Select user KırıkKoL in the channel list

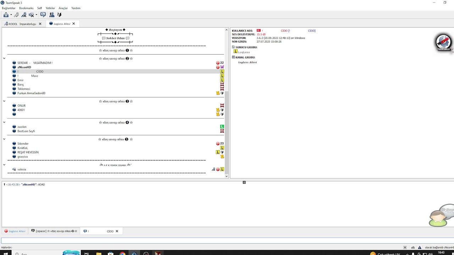pyautogui.click(x=23, y=148)
